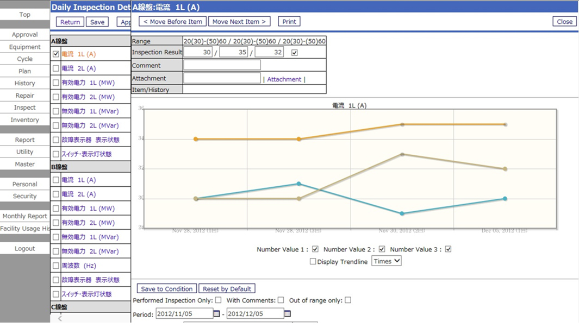This screenshot has height=328, width=579.
Task: Select 周波数 (Hz) item in B線盤 list
Action: point(82,266)
